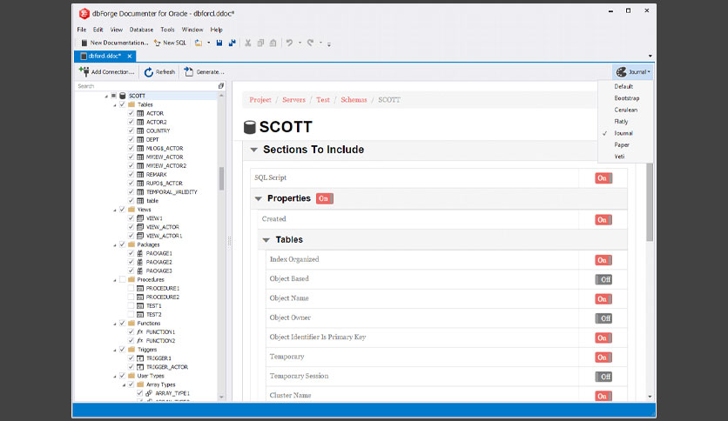
Task: Click the FUNCTION1 fx icon
Action: tap(140, 332)
